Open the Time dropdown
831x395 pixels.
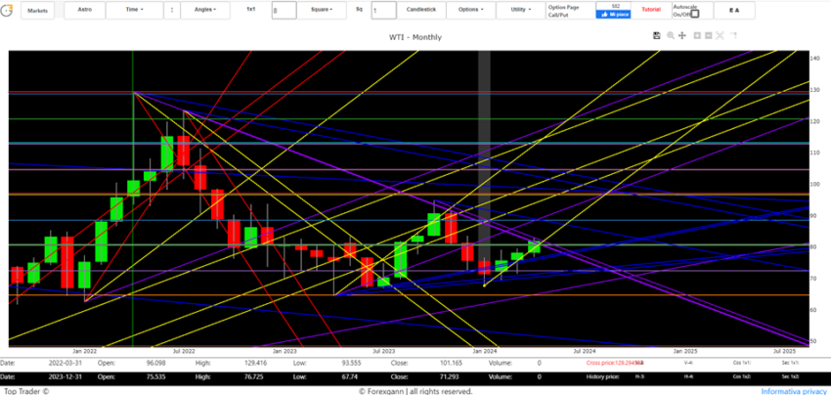pyautogui.click(x=135, y=10)
